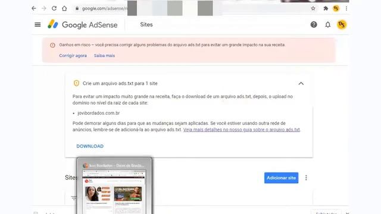
Task: Click the Saiba mais link
Action: click(x=105, y=55)
